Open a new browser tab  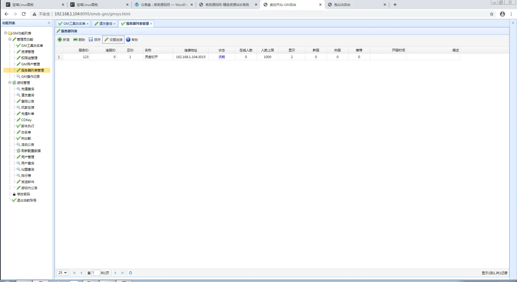tap(395, 5)
